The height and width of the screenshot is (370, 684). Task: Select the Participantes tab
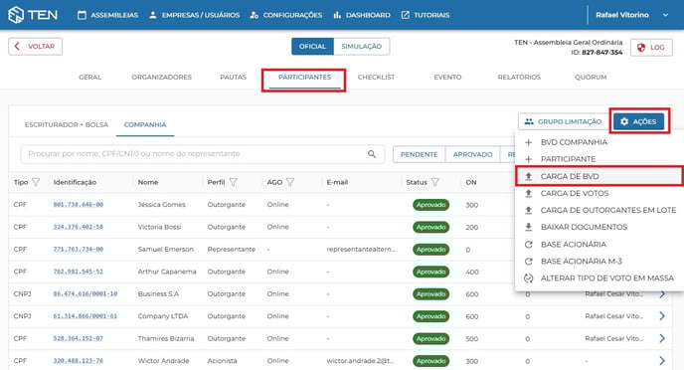304,78
